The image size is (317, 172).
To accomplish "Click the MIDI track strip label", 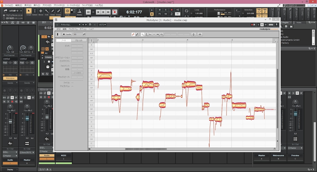I will 63,156.
